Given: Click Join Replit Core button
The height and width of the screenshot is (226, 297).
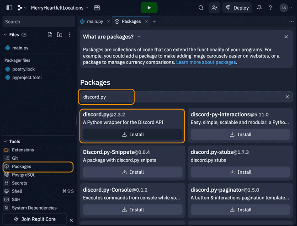Looking at the screenshot, I should click(35, 219).
